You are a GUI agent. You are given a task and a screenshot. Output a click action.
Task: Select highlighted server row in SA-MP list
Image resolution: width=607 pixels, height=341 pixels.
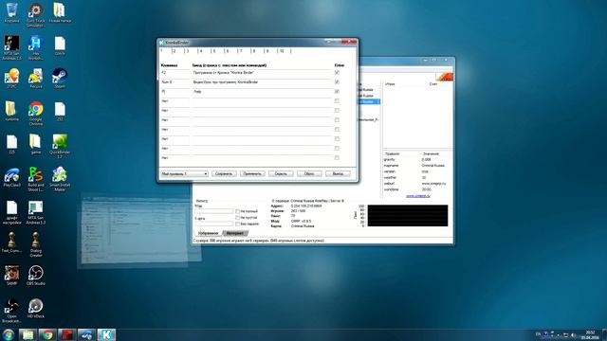coord(368,101)
